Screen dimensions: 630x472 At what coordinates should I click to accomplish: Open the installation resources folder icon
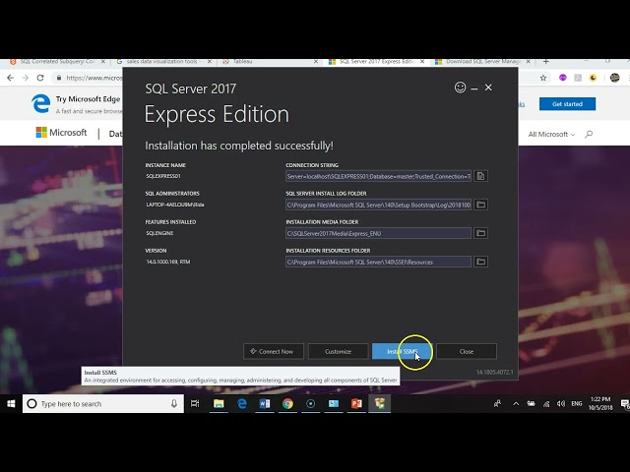coord(480,262)
